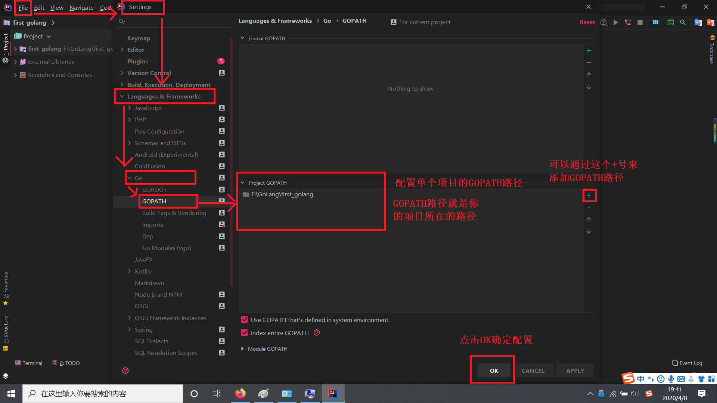The image size is (717, 403).
Task: Expand the Spring settings node
Action: click(130, 329)
